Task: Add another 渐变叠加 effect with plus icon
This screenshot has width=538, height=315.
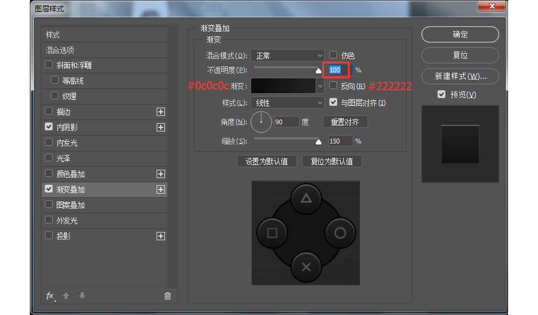Action: 161,189
